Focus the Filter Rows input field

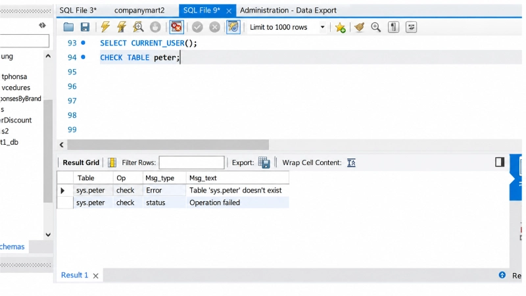click(x=191, y=162)
